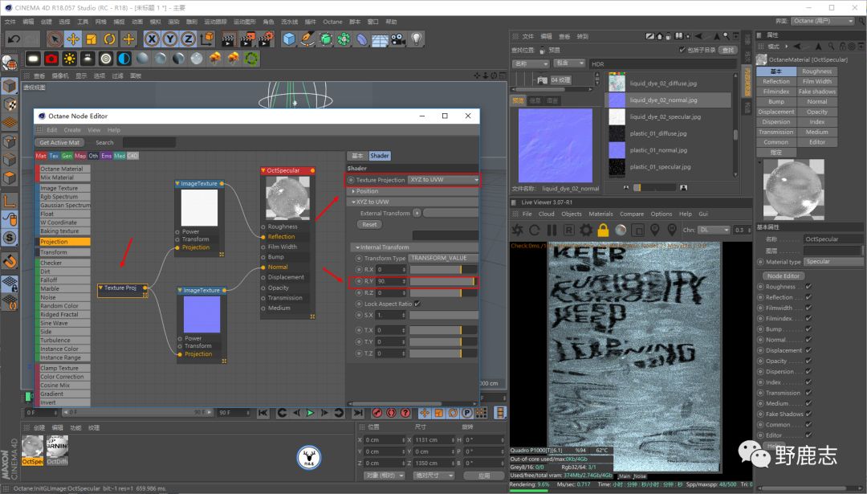Viewport: 867px width, 494px height.
Task: Click the yellow lock icon in Live Viewer
Action: click(x=603, y=230)
